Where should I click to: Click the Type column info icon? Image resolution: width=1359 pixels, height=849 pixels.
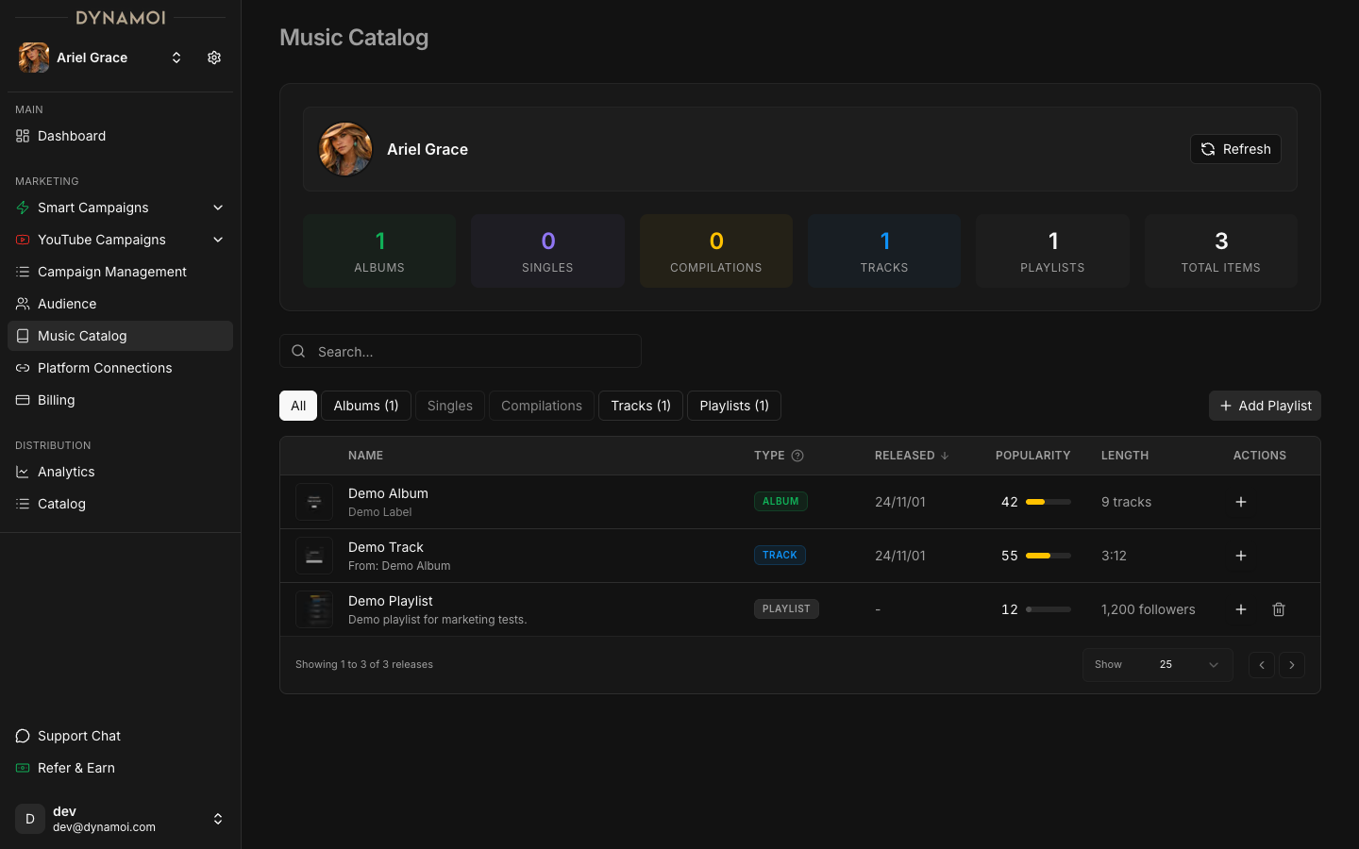point(797,456)
